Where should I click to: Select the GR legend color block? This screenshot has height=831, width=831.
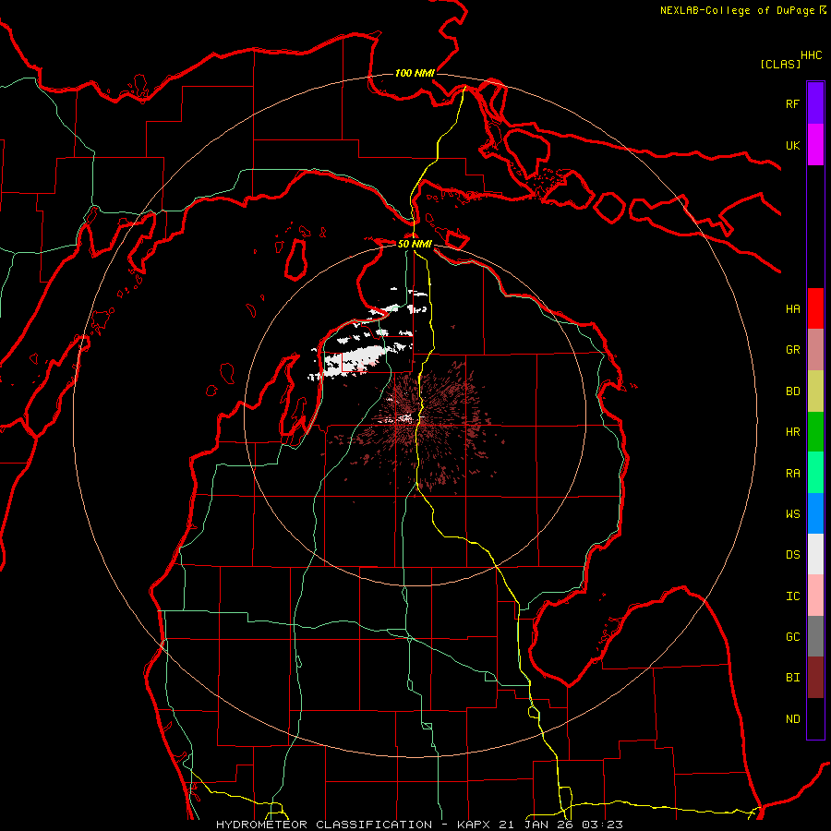(815, 350)
